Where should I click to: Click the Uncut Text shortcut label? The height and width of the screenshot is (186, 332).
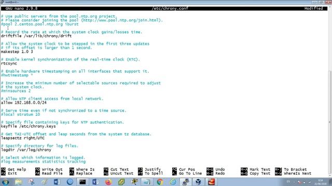coord(122,174)
